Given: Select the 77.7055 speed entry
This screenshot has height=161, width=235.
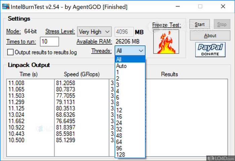Looking at the screenshot, I should [x=65, y=96].
